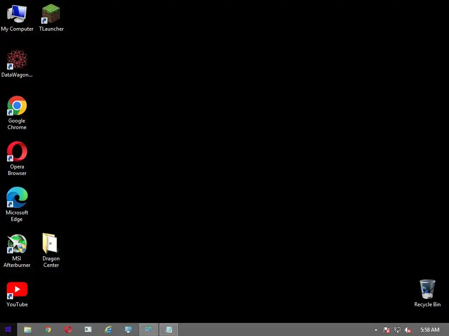Select the Opera Browser desktop shortcut
Screen dimensions: 449x336
tap(17, 158)
